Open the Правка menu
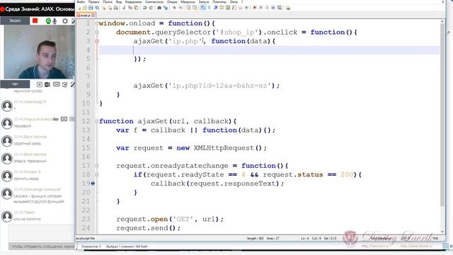 [x=93, y=1]
